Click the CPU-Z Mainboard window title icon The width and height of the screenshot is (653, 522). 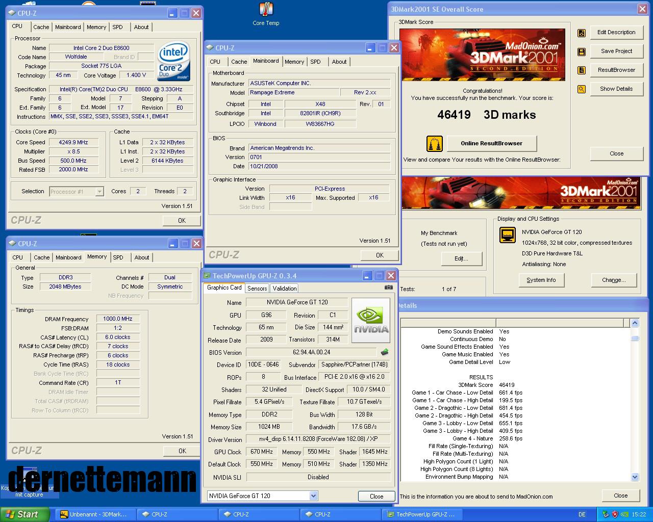tap(210, 48)
